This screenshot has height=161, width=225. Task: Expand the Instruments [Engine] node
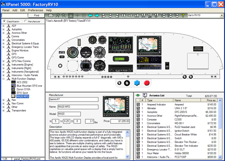(3, 64)
